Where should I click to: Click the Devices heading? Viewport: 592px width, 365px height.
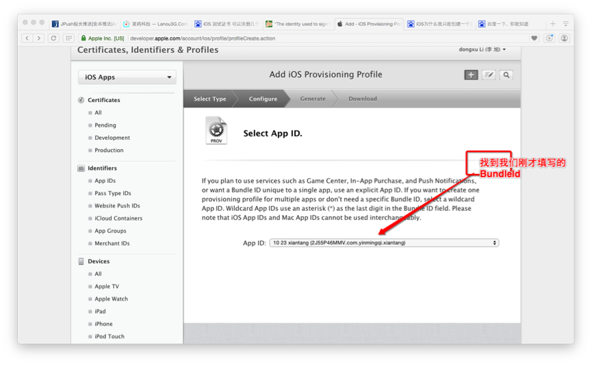click(99, 262)
